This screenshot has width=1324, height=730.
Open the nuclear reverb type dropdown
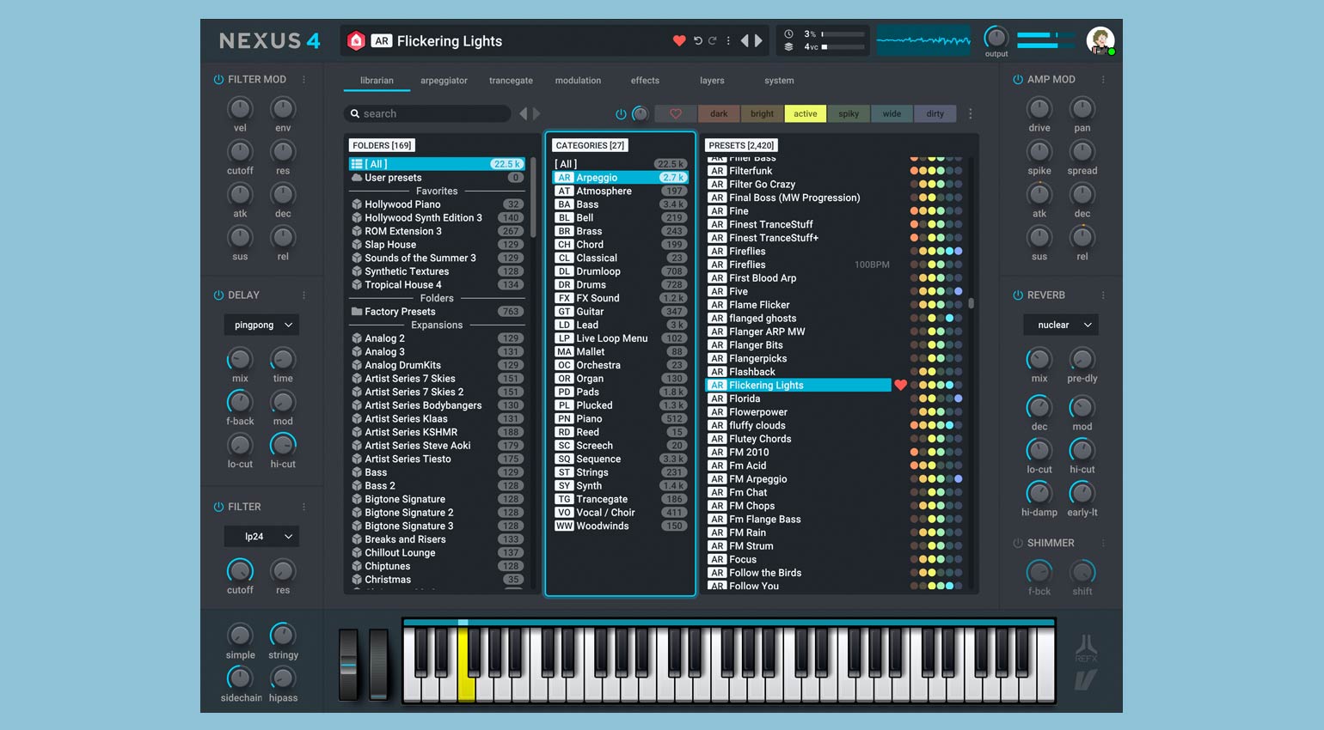point(1061,325)
